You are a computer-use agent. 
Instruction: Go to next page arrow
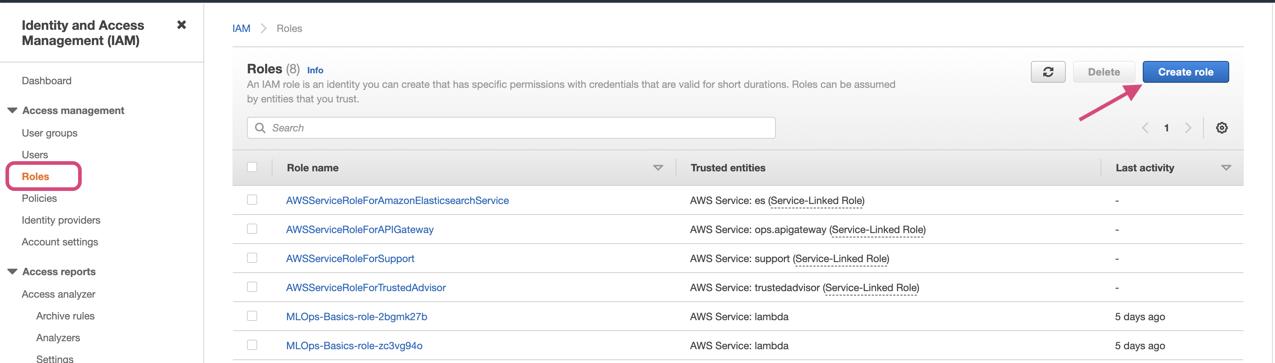click(x=1188, y=128)
